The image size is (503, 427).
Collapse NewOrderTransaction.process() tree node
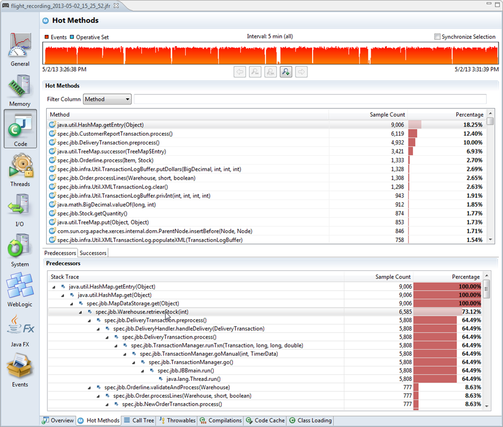click(107, 404)
